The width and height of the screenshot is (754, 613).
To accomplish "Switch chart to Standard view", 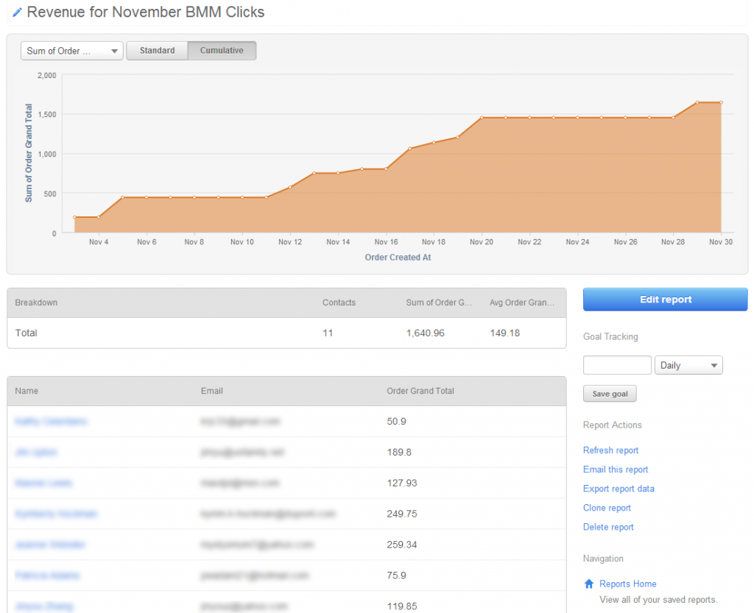I will point(158,51).
